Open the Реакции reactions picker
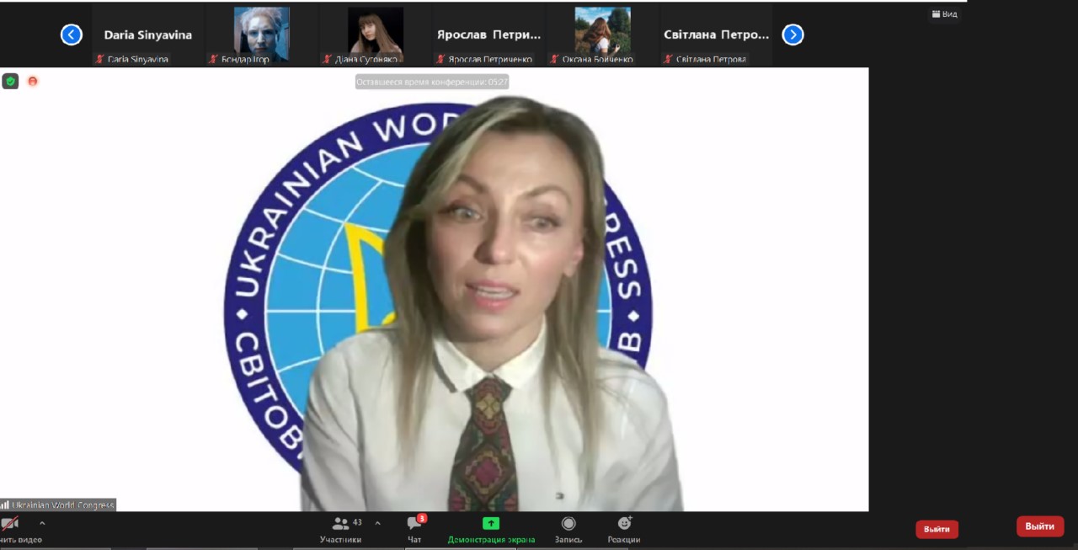 [x=624, y=529]
